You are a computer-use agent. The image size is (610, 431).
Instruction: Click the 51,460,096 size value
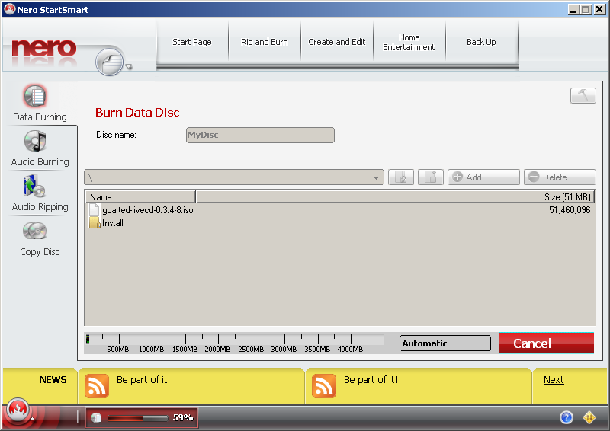[x=570, y=210]
